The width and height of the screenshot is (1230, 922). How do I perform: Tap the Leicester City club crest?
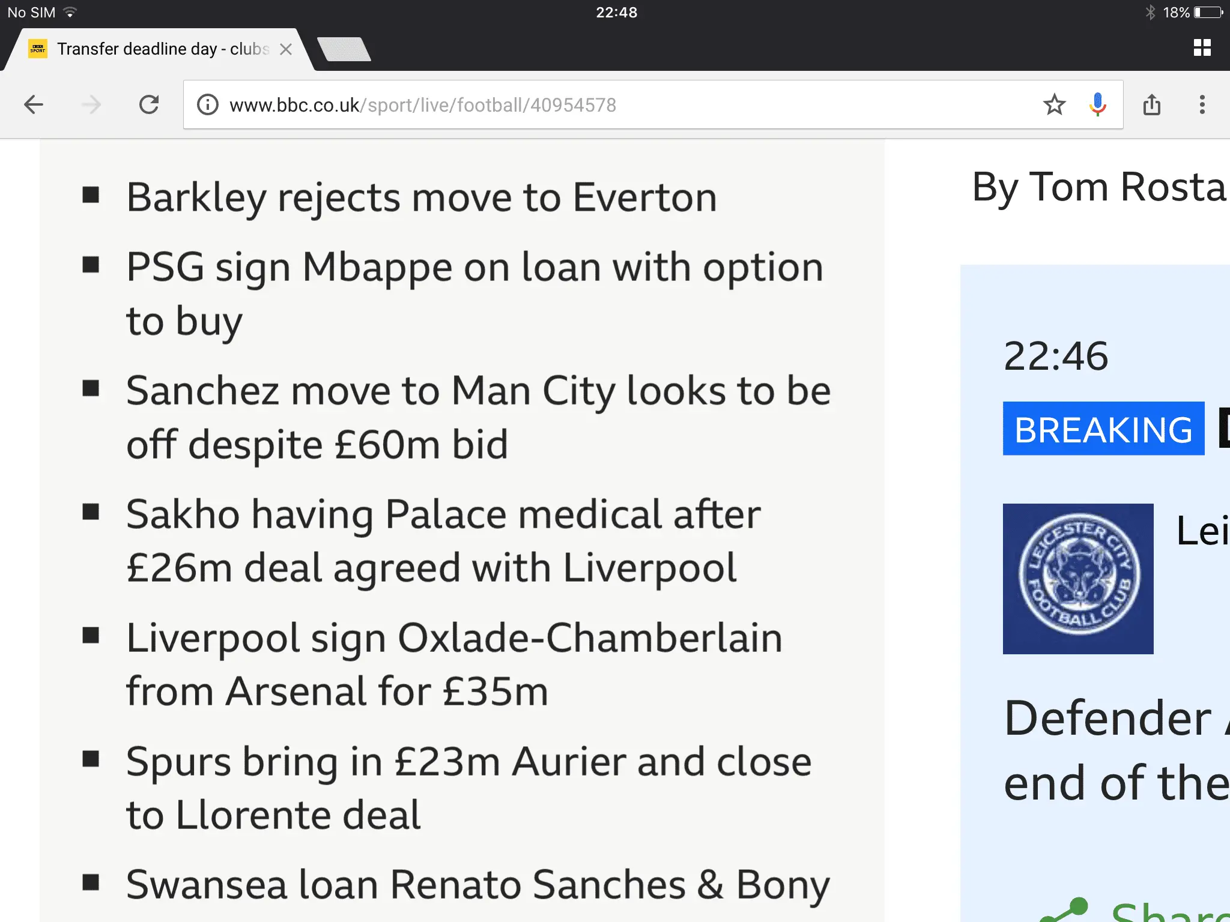pyautogui.click(x=1078, y=579)
